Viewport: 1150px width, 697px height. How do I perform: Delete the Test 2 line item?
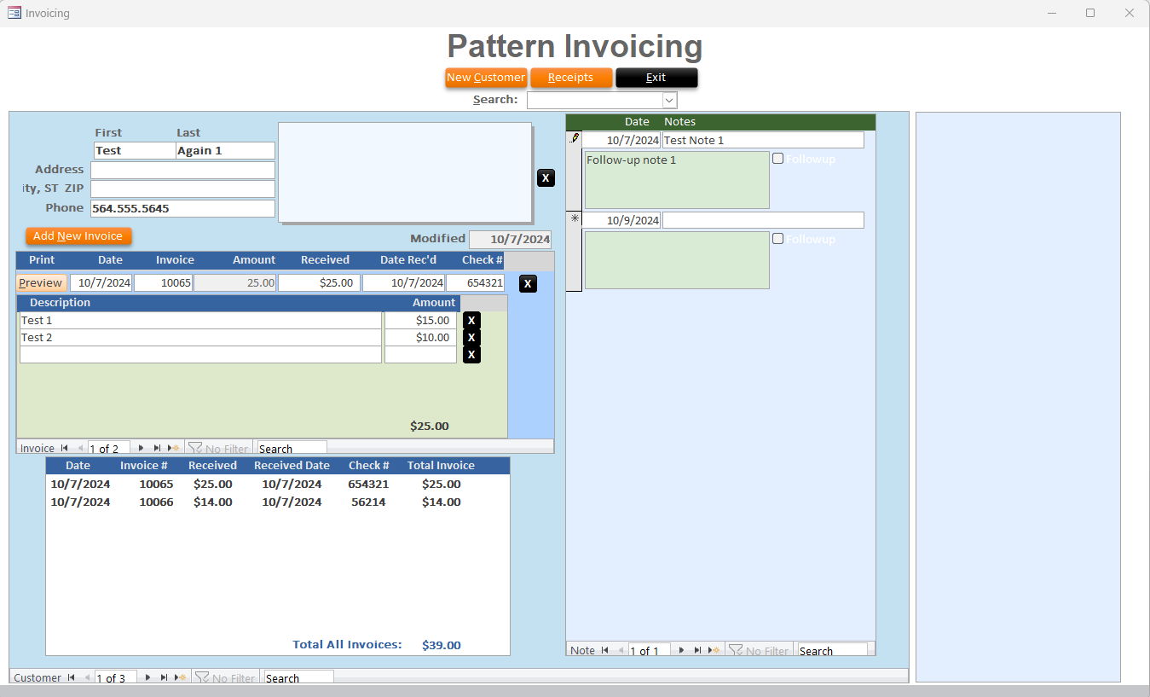pyautogui.click(x=471, y=338)
